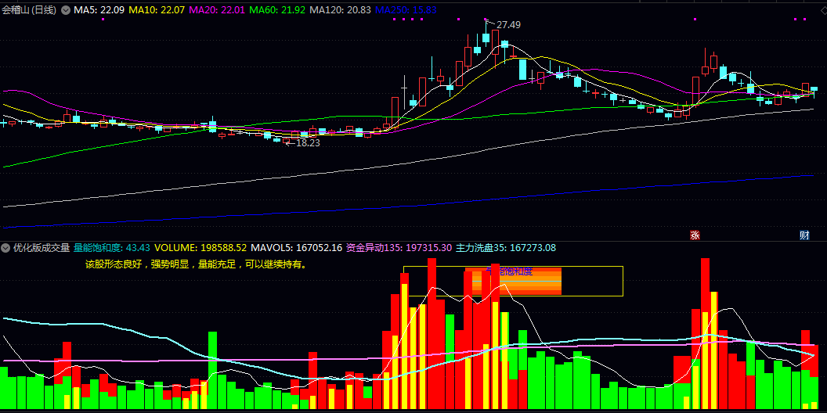Click the 量能饱和度 orange gauge bar
This screenshot has width=827, height=413.
(x=513, y=281)
